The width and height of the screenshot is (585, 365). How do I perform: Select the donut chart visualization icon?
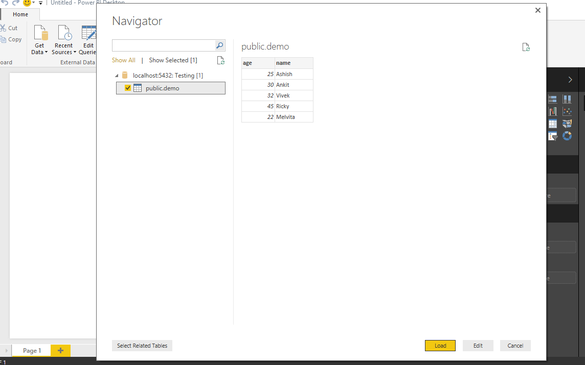(x=567, y=136)
